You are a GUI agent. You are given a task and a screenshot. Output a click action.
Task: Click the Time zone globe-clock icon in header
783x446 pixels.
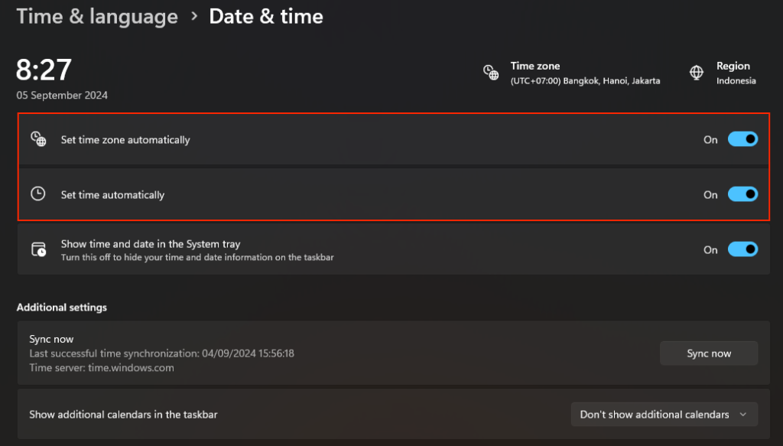click(x=491, y=72)
